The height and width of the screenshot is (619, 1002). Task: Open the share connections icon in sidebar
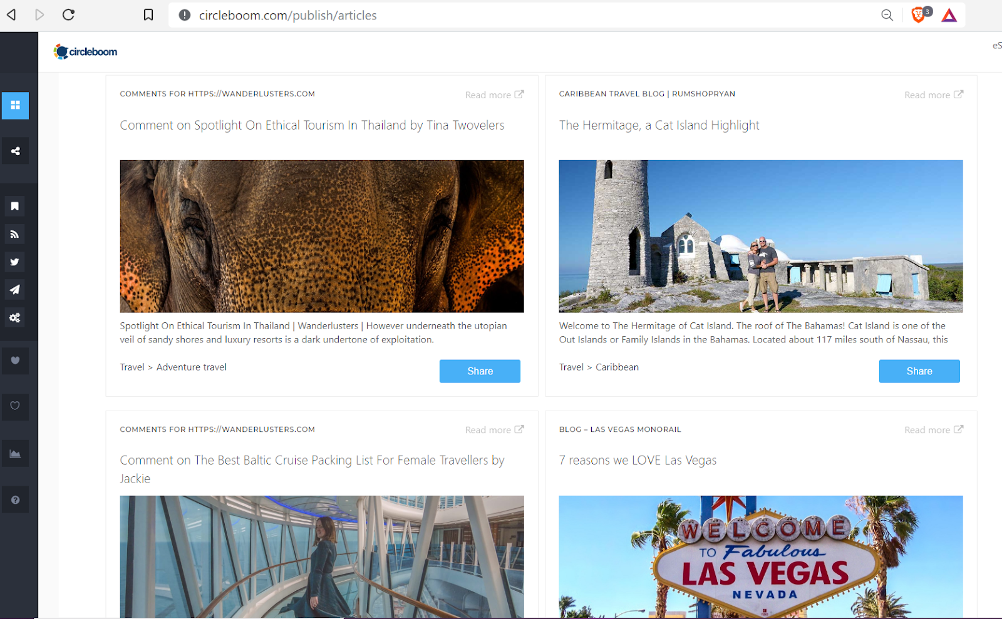tap(15, 151)
